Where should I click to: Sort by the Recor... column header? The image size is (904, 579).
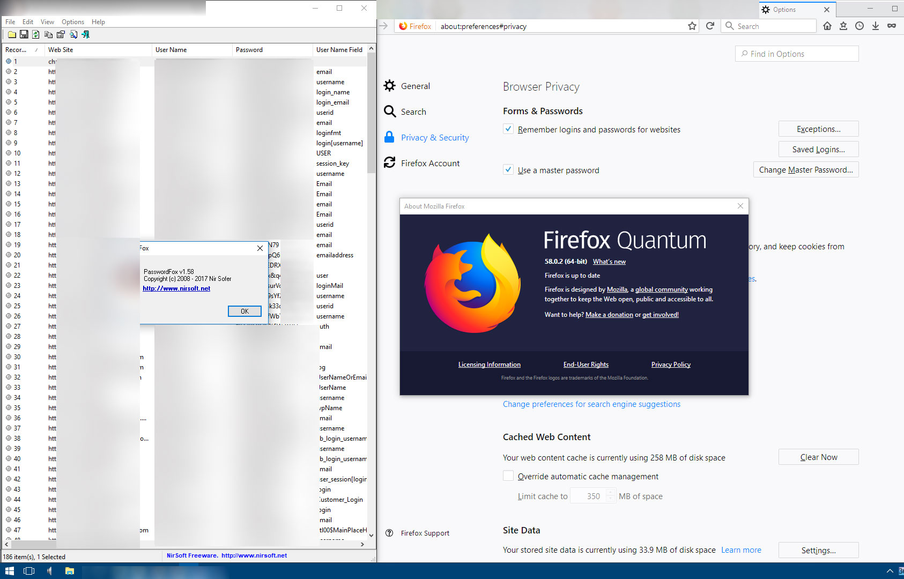pyautogui.click(x=24, y=49)
